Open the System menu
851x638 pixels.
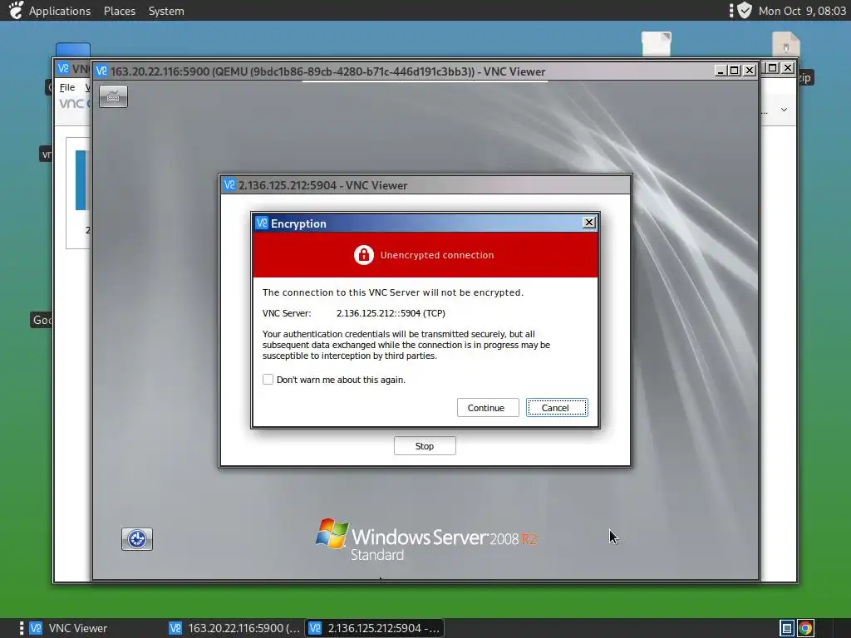[166, 11]
